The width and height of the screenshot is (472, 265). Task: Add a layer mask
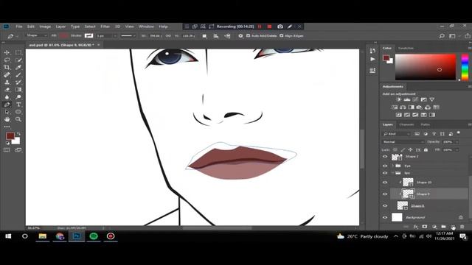pos(425,227)
